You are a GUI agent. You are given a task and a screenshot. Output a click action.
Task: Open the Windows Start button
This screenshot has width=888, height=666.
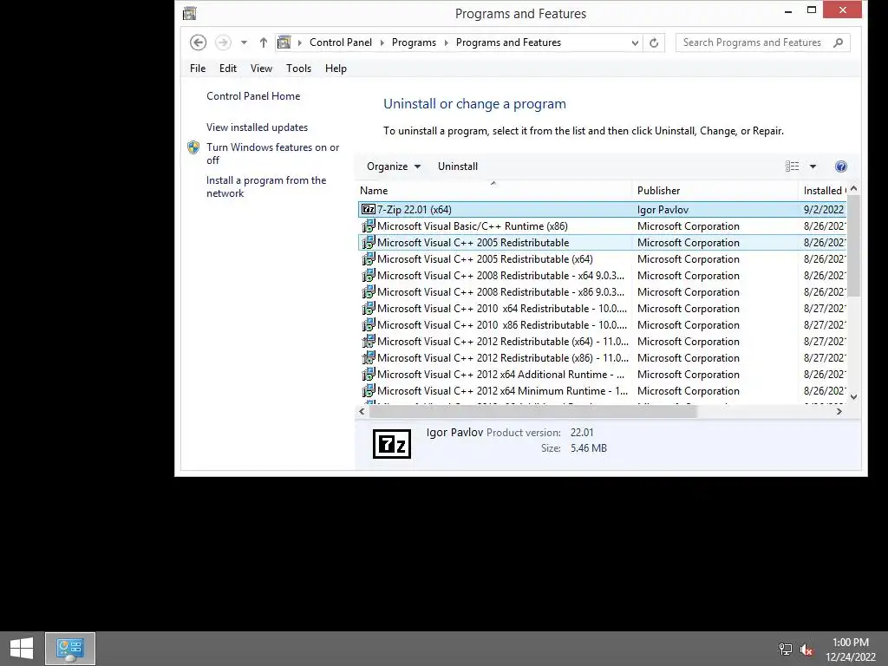pyautogui.click(x=22, y=649)
